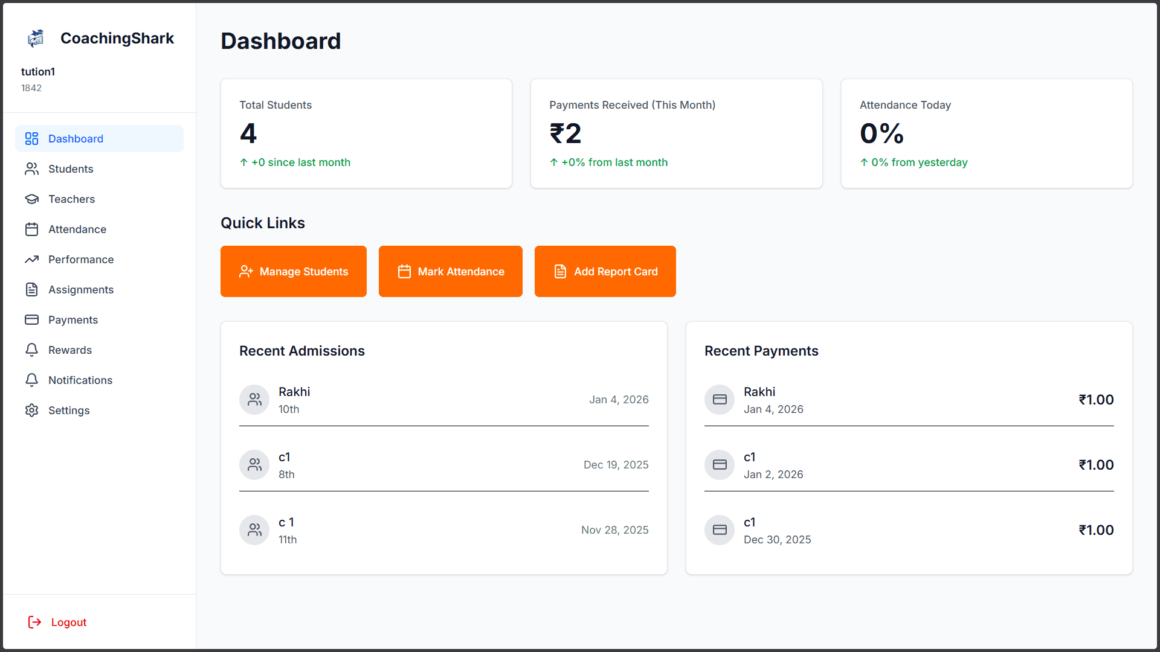
Task: Open the Notifications menu item
Action: tap(80, 380)
